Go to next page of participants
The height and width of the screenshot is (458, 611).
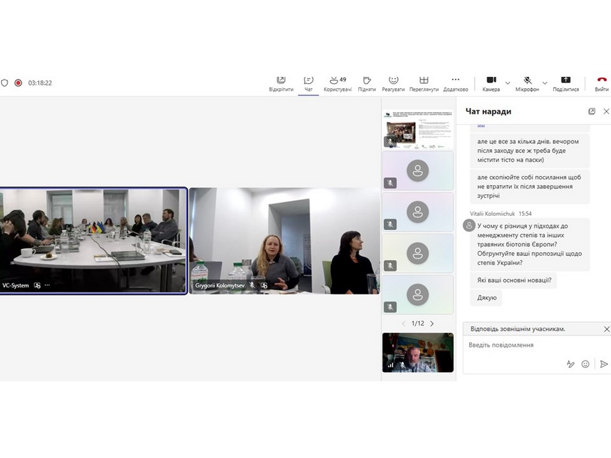[x=432, y=324]
